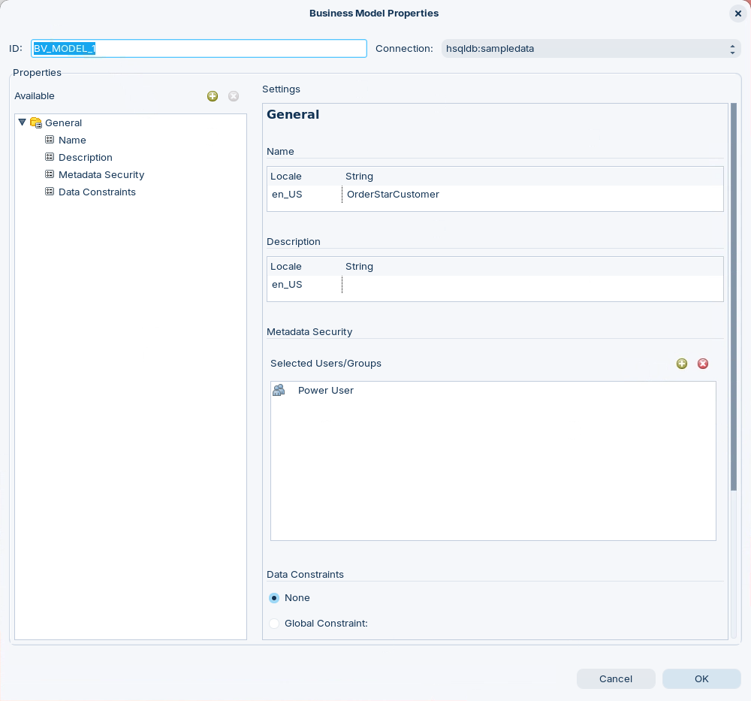Click the add property icon beside Available
This screenshot has height=701, width=751.
213,96
